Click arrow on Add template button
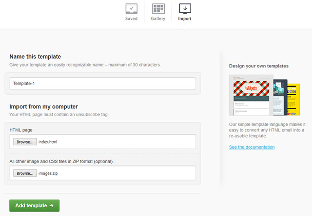Viewport: 312px width, 216px height. 51,205
